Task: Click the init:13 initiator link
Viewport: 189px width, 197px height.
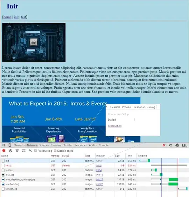Action: pos(99,175)
